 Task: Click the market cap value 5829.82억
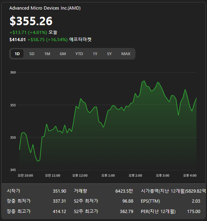click(196, 191)
